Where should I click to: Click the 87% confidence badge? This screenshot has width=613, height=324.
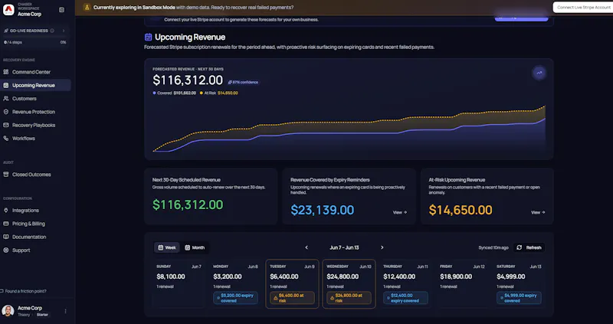coord(243,83)
